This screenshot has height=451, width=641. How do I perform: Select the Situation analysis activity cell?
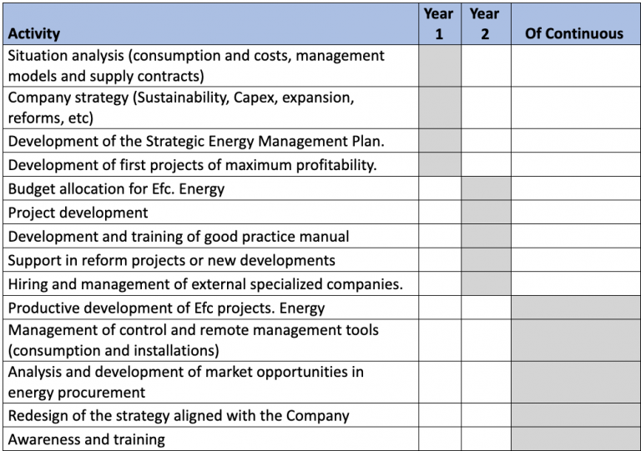(210, 66)
